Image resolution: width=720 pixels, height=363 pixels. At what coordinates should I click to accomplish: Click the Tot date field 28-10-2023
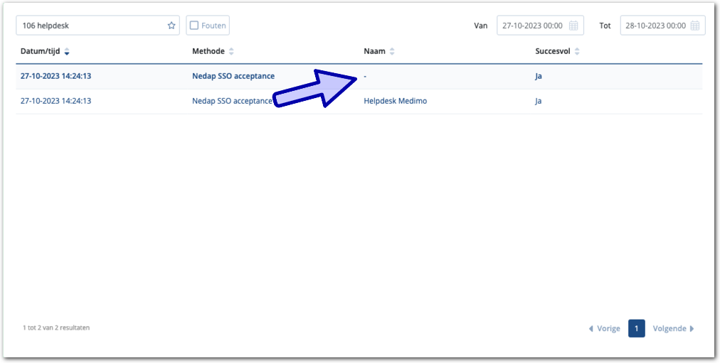pyautogui.click(x=655, y=26)
